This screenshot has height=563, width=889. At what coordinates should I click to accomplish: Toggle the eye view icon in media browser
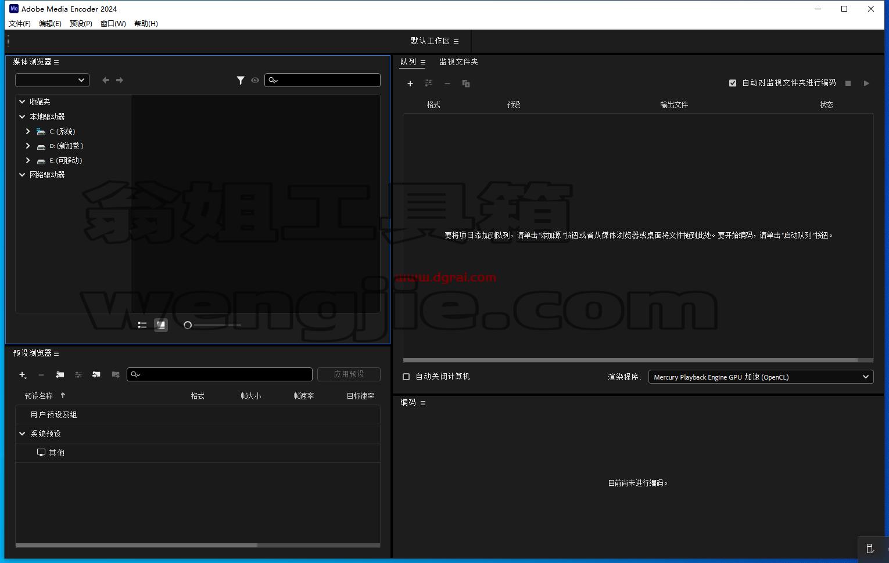(x=255, y=80)
